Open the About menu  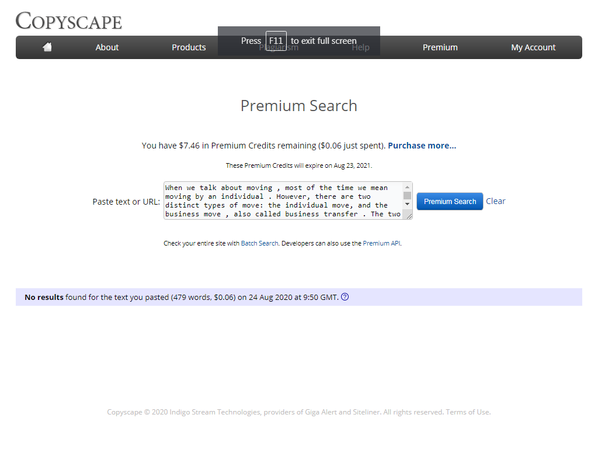click(107, 47)
